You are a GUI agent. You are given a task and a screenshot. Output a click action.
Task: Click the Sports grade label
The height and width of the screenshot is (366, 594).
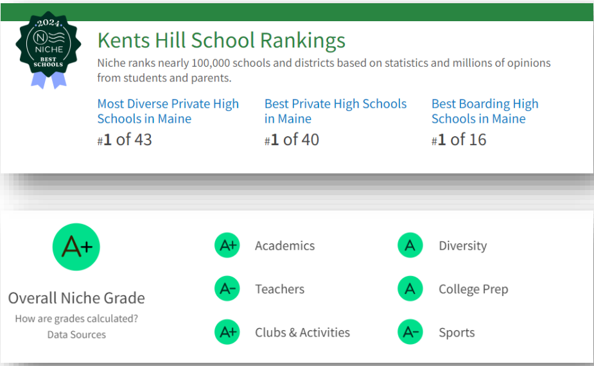point(457,333)
